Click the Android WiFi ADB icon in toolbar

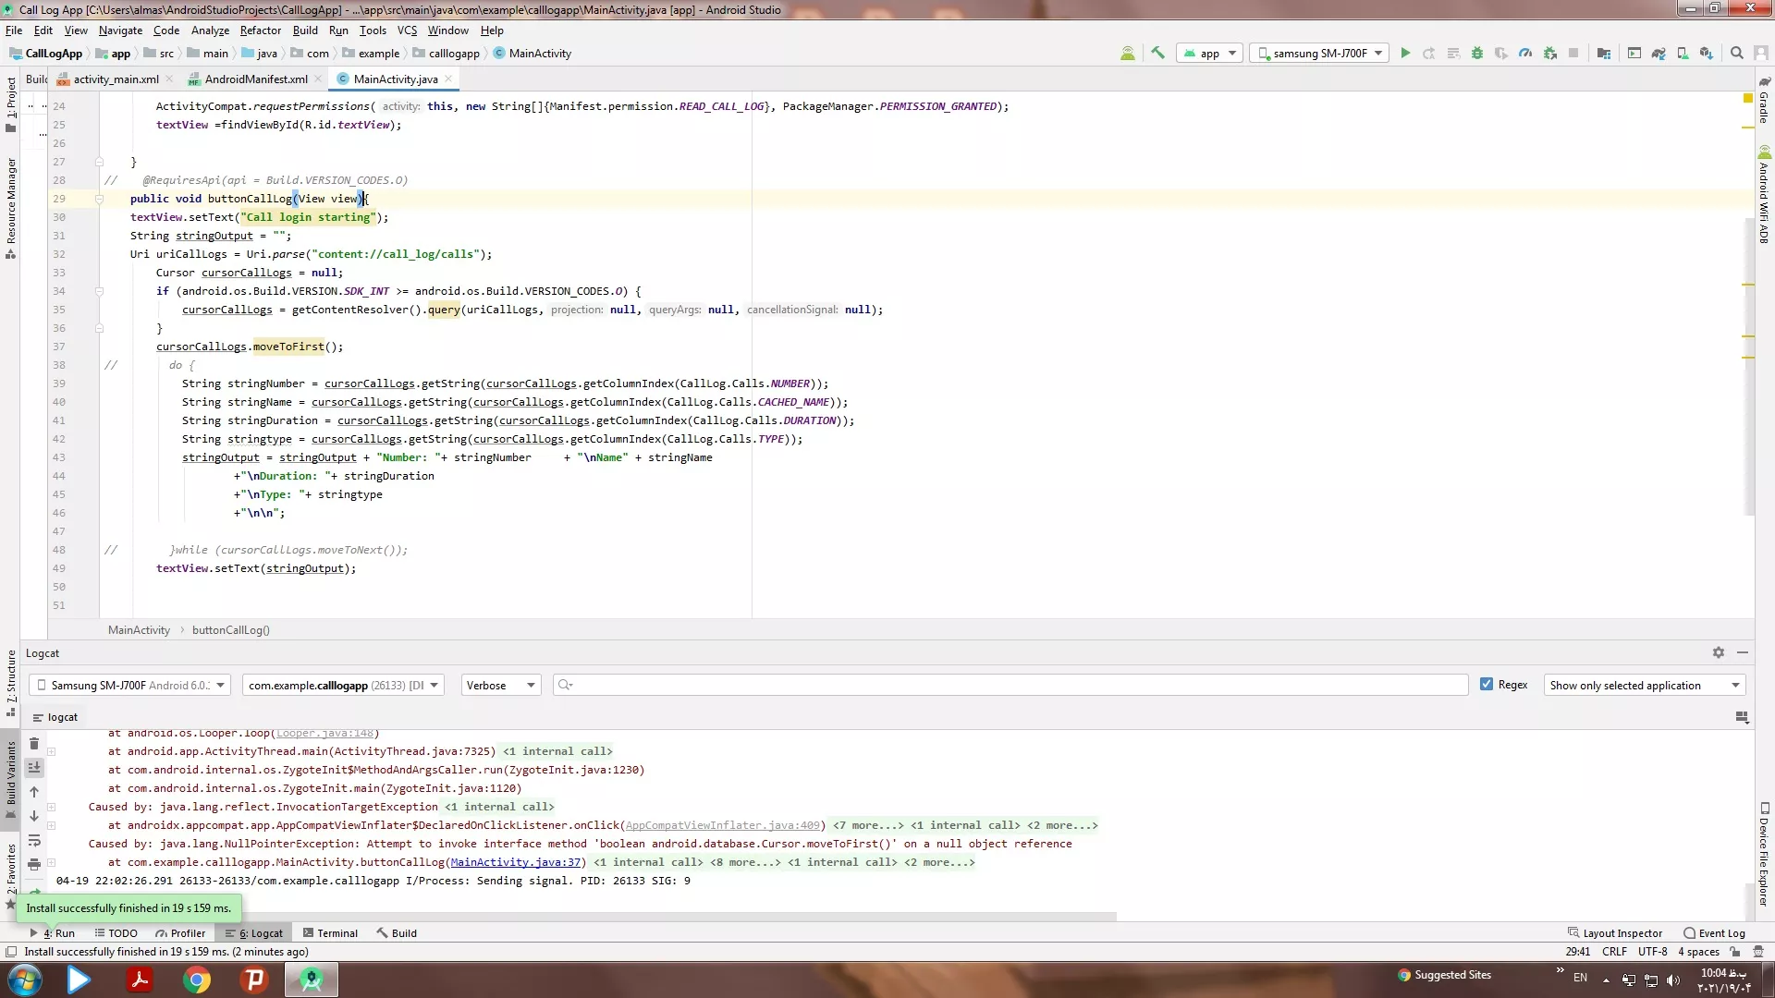(1127, 54)
